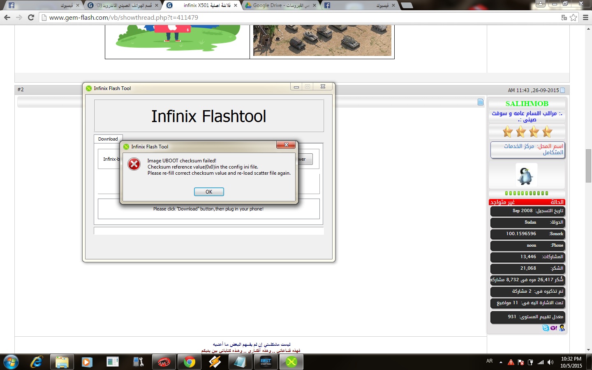Click the AR language indicator
The image size is (592, 370).
point(489,361)
